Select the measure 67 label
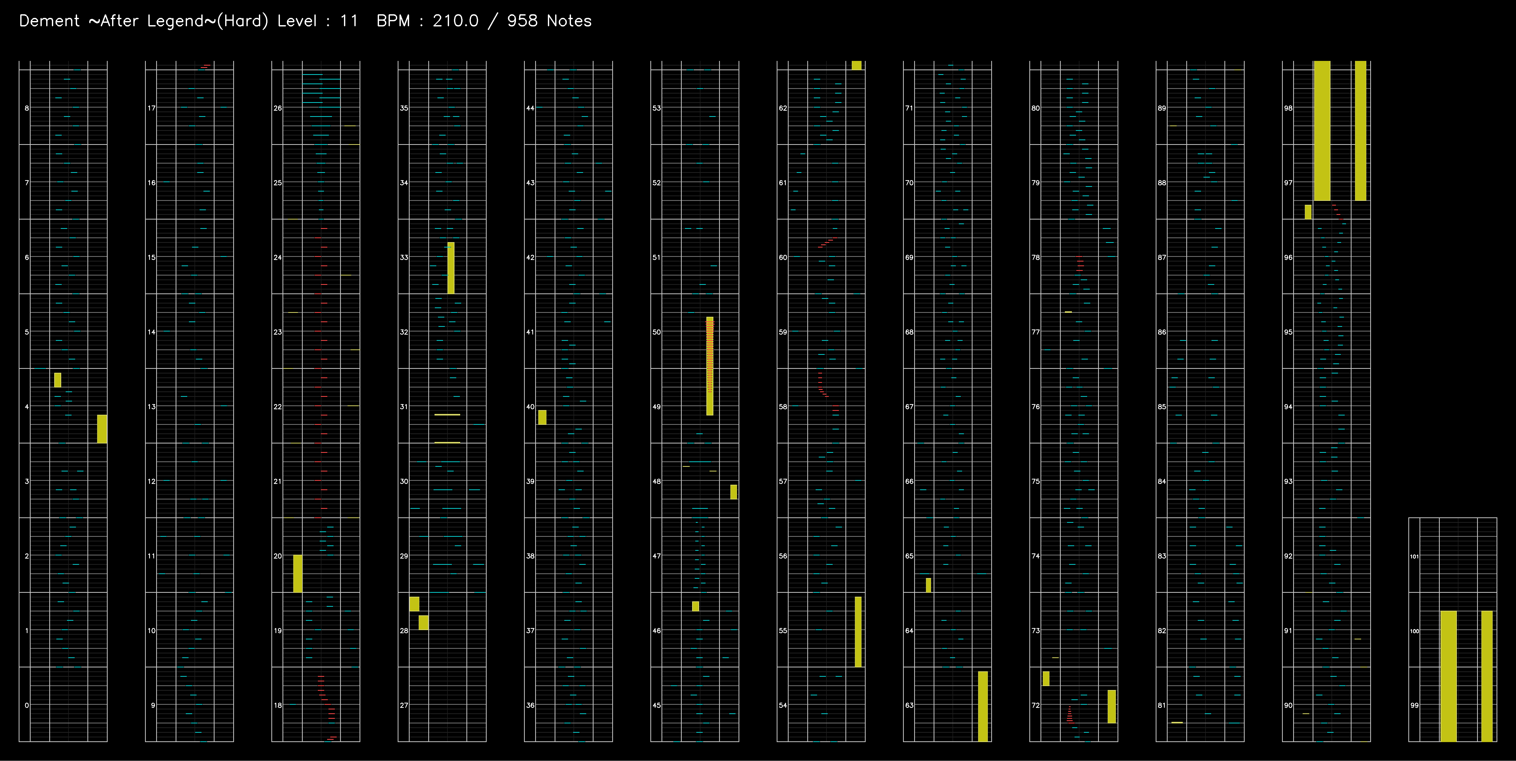 (909, 407)
